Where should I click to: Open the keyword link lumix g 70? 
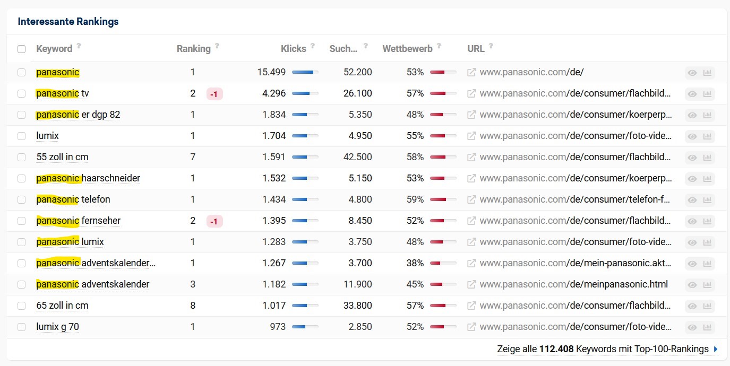click(x=57, y=327)
